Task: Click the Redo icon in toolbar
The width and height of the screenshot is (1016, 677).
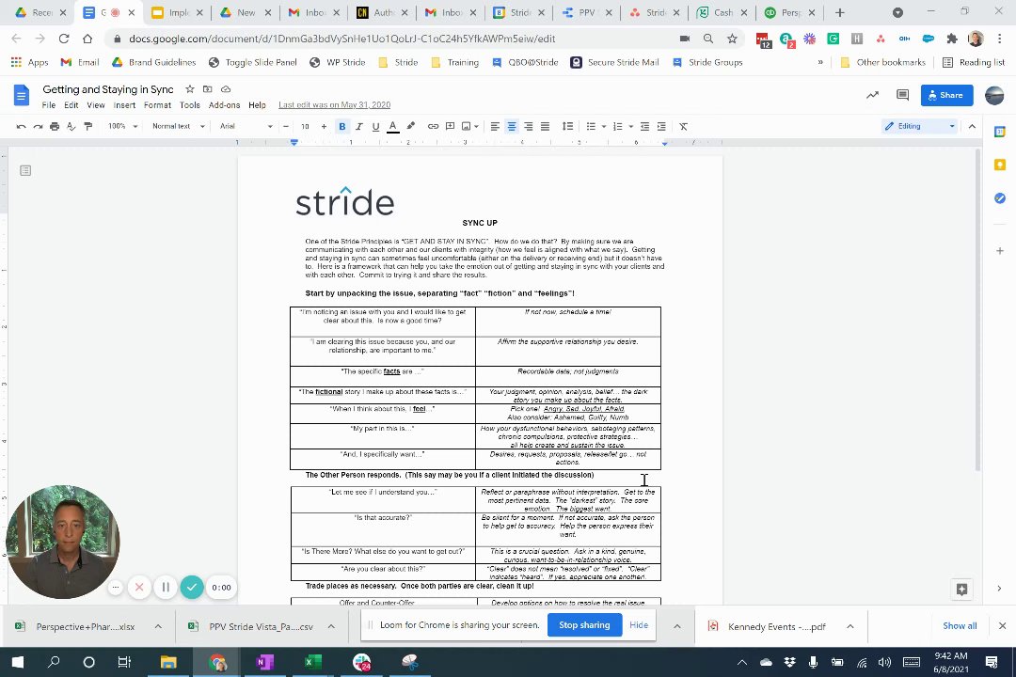Action: click(39, 126)
